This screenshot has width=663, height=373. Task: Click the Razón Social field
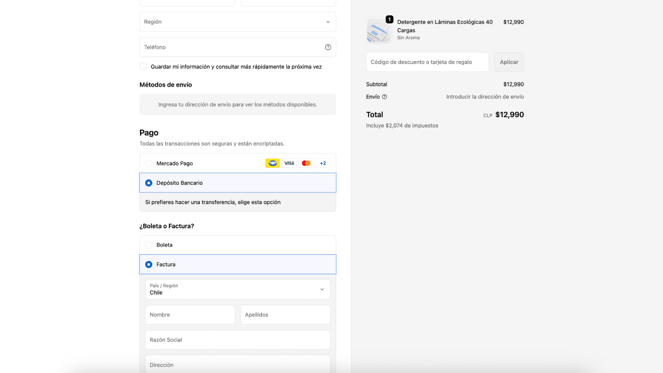click(x=237, y=339)
